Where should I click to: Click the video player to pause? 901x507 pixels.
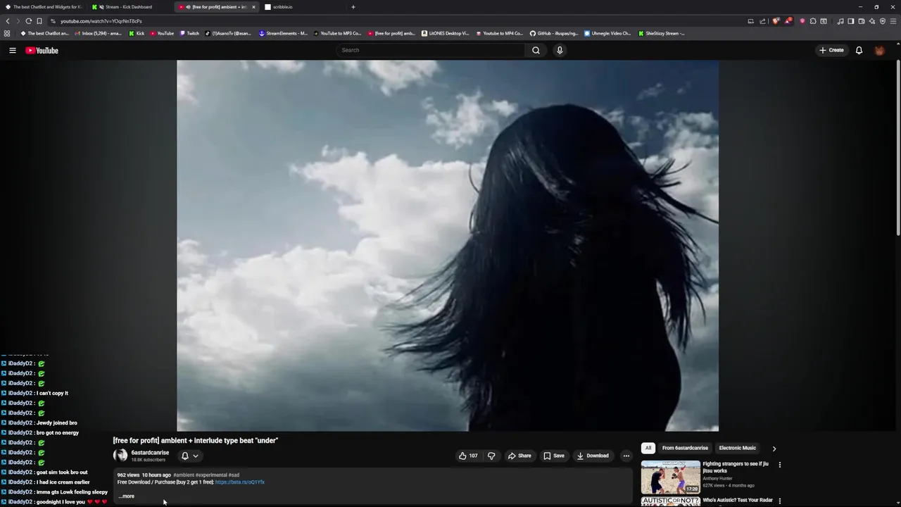(448, 245)
